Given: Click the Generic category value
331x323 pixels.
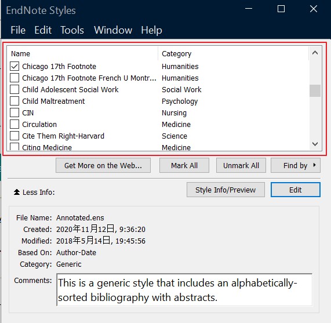Looking at the screenshot, I should click(68, 264).
